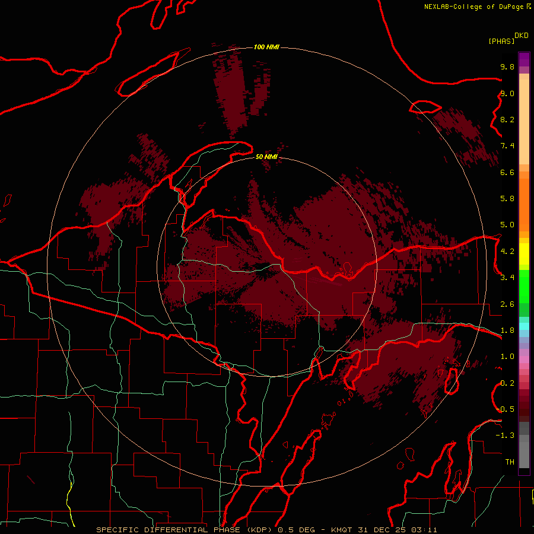This screenshot has height=534, width=534.
Task: Click the TH legend label
Action: click(x=510, y=462)
